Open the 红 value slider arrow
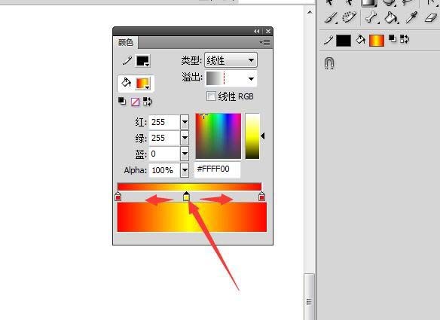Screen dimensions: 440x320 pos(185,122)
